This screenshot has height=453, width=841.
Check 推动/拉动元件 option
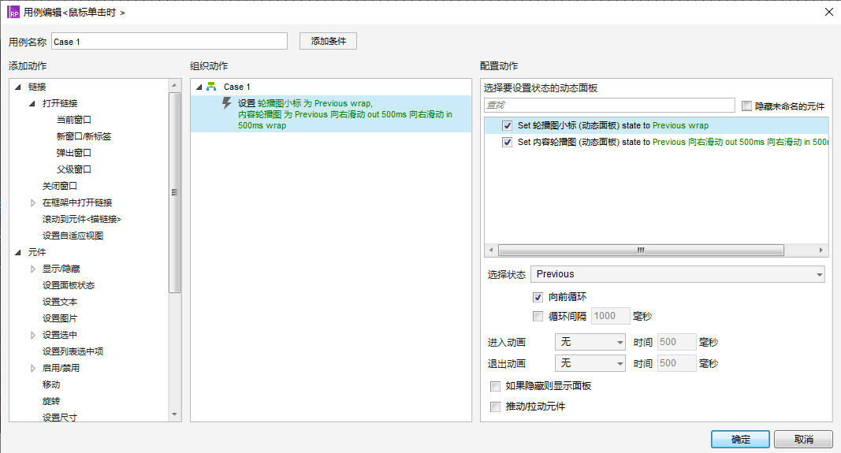[496, 407]
